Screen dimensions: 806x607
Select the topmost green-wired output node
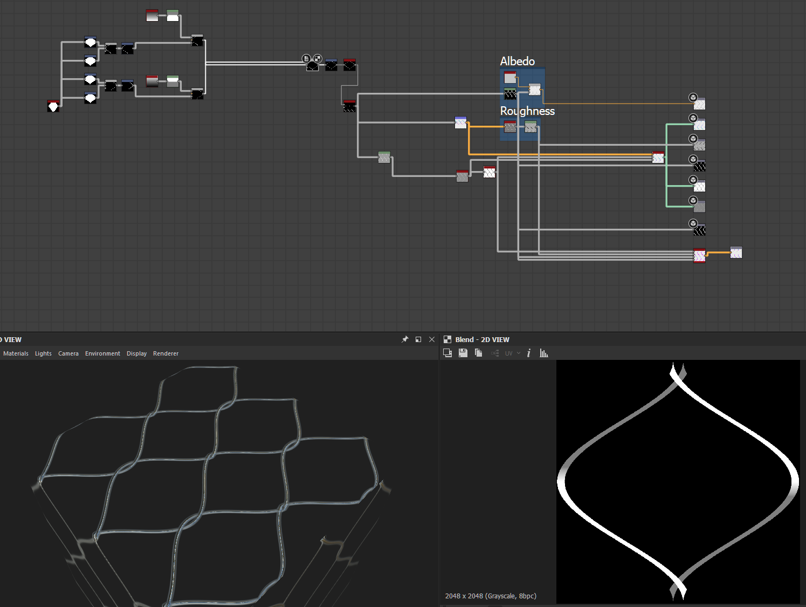tap(699, 124)
